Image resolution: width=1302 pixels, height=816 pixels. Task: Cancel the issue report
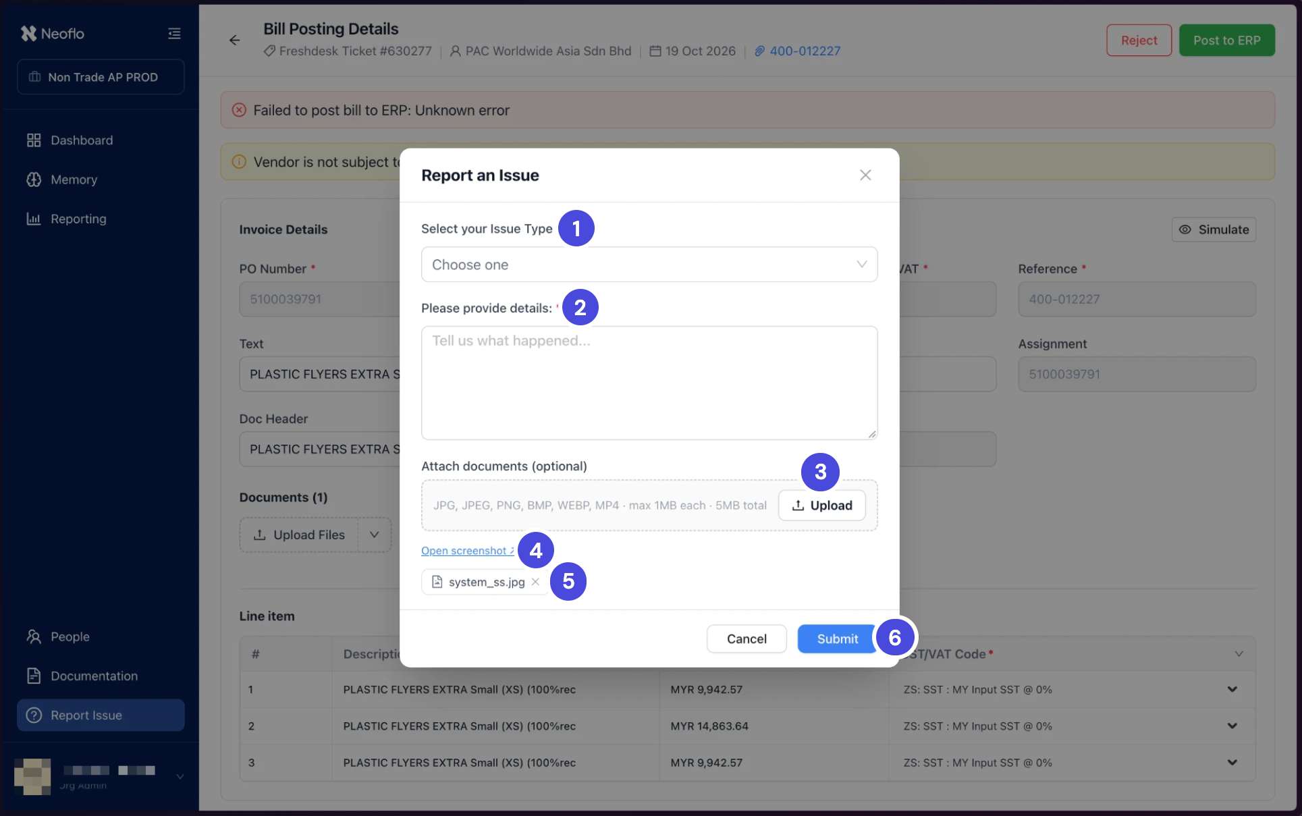point(747,638)
